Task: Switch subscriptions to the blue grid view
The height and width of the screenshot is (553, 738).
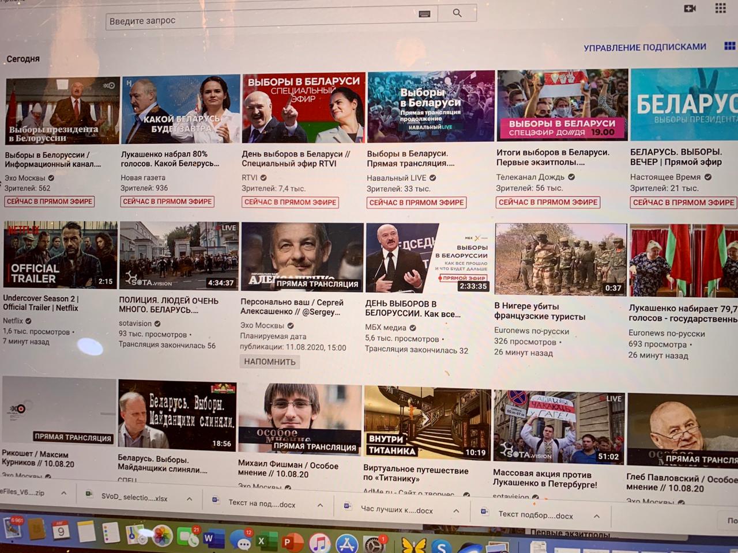Action: 730,46
